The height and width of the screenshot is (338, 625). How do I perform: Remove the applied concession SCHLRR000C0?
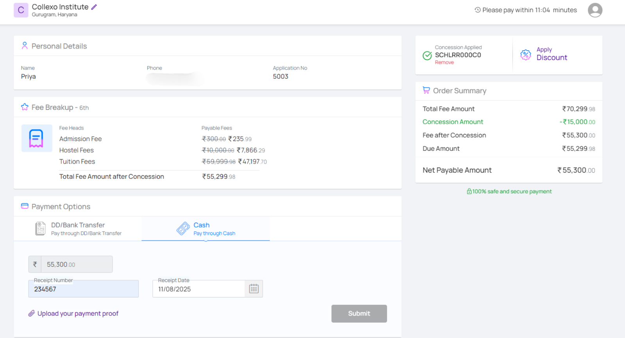pos(444,62)
